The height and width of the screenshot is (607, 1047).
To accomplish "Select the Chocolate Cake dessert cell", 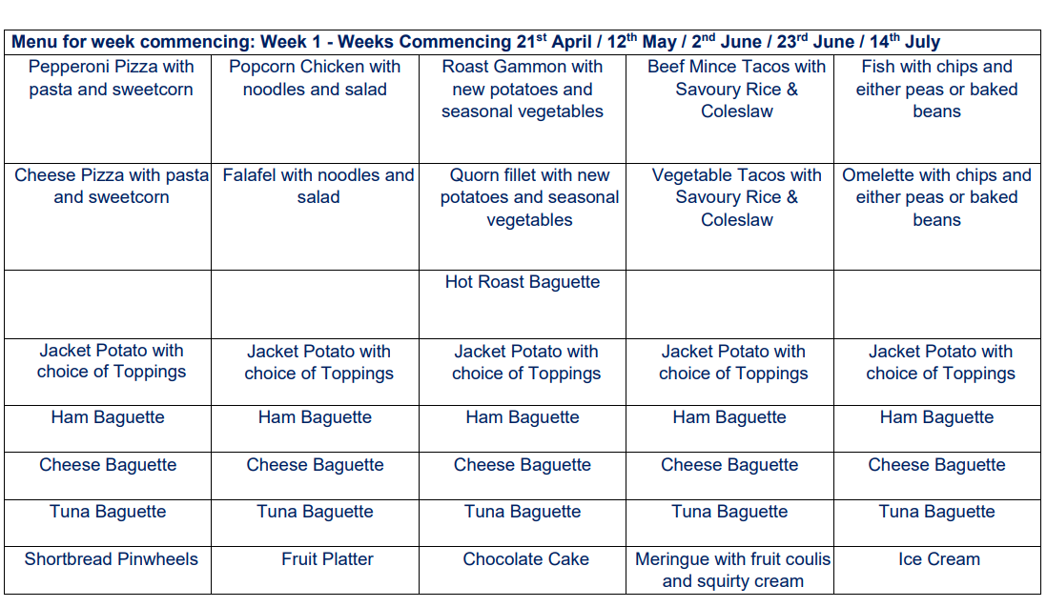I will click(523, 570).
